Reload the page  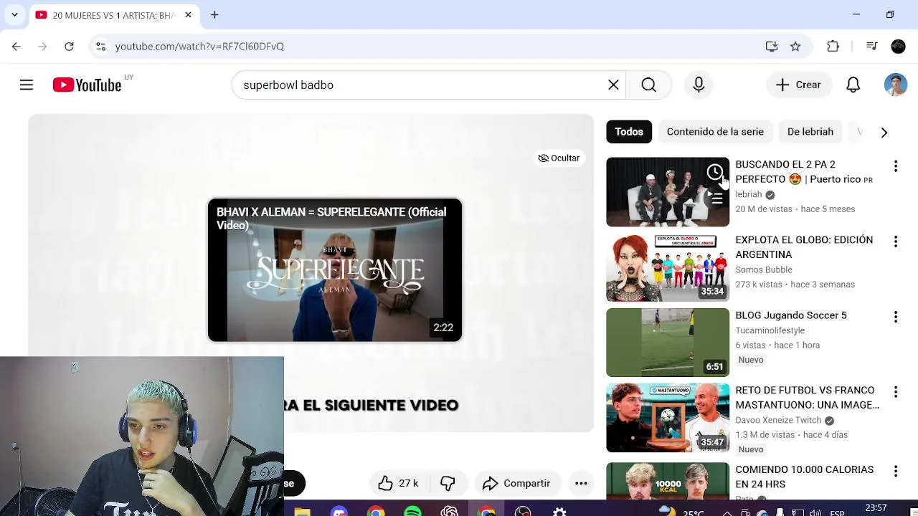coord(69,47)
